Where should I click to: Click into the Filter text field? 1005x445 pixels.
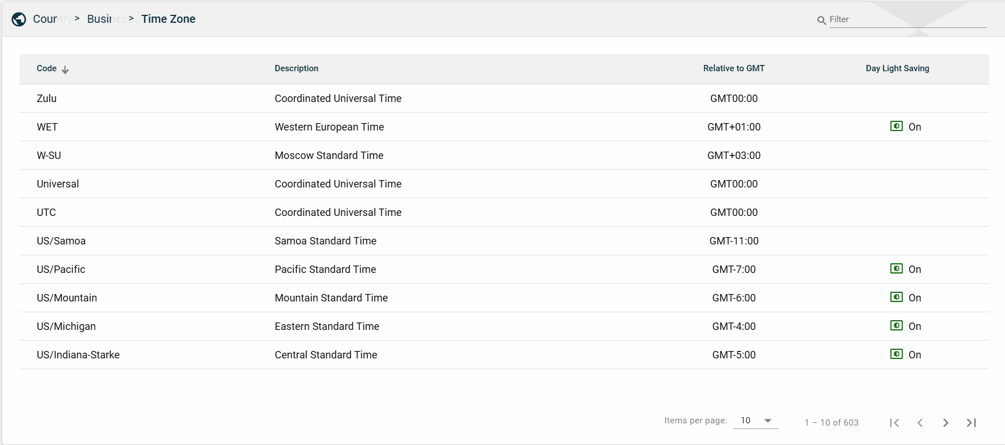coord(906,19)
